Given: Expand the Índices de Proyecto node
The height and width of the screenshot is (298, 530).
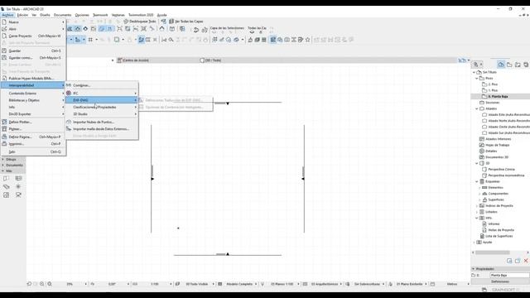Looking at the screenshot, I should pyautogui.click(x=477, y=206).
